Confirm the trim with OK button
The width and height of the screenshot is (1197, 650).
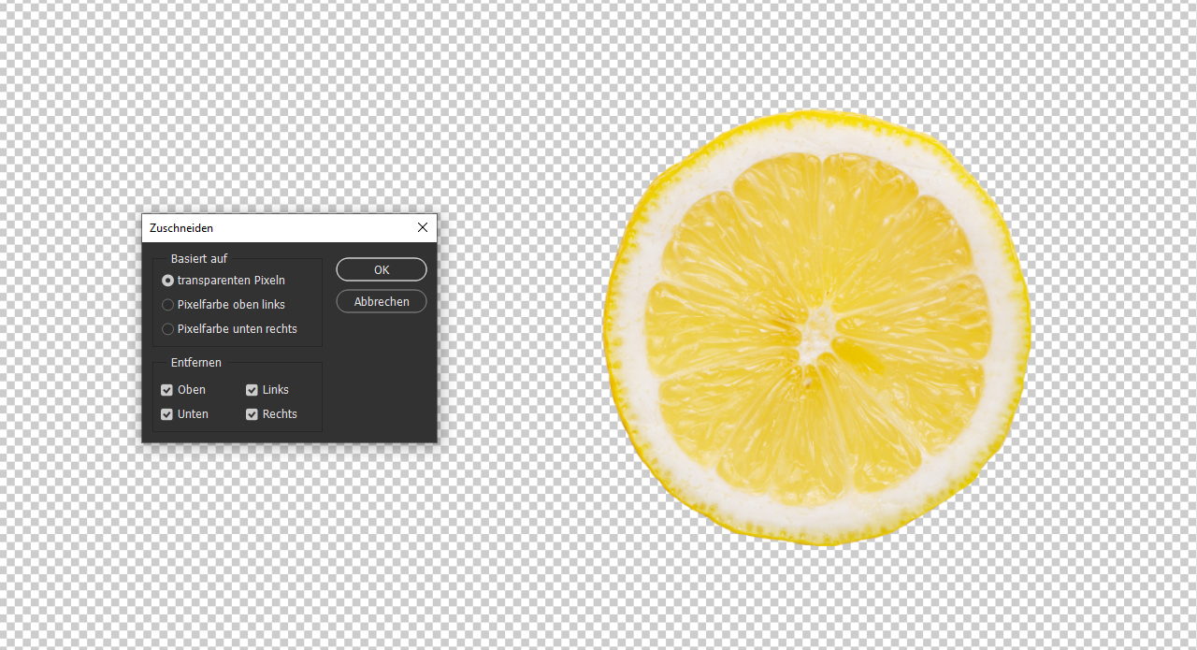382,269
